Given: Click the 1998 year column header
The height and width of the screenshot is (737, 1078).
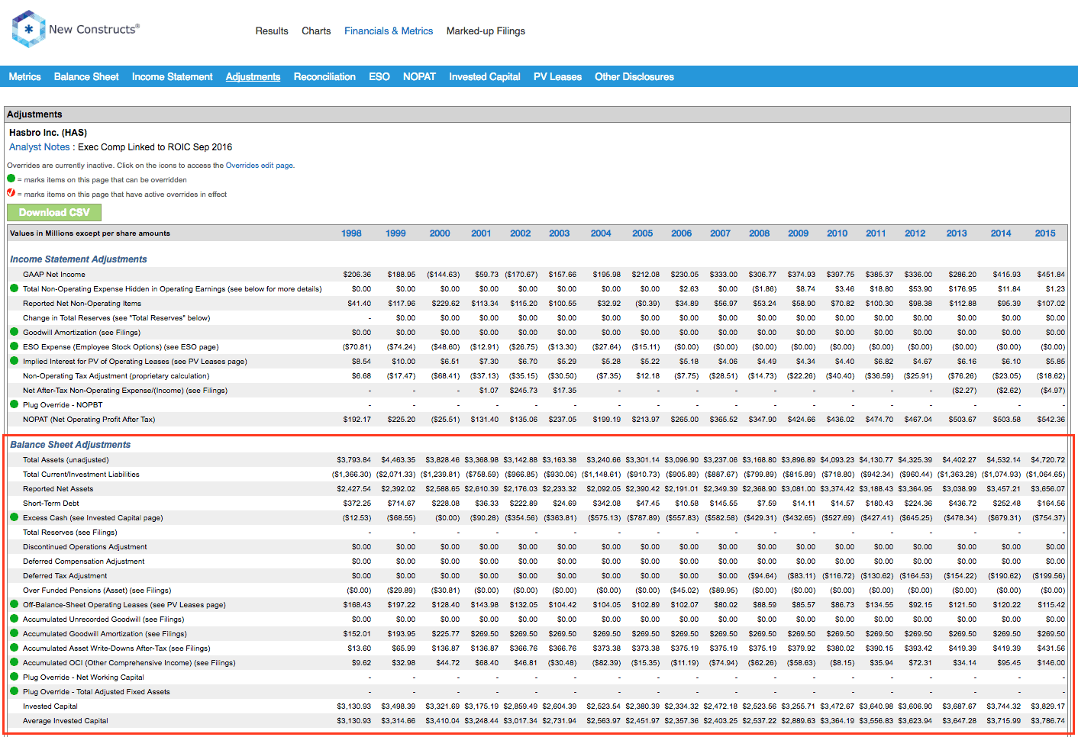Looking at the screenshot, I should tap(352, 233).
